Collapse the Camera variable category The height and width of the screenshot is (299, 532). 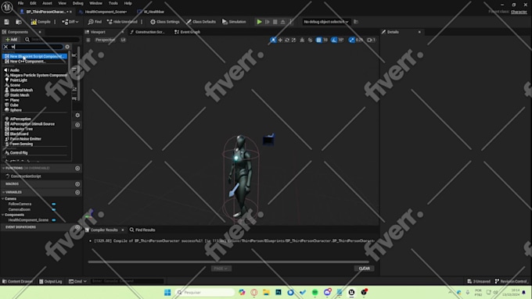(3, 199)
